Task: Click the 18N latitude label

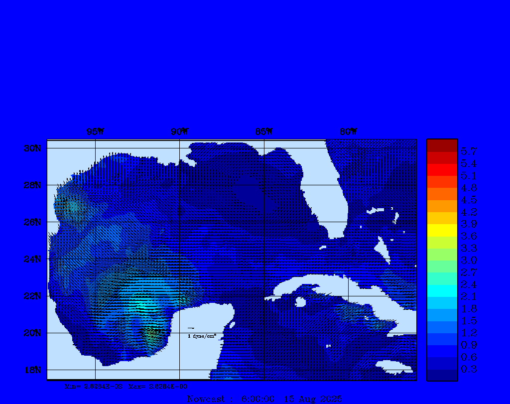Action: pos(32,370)
